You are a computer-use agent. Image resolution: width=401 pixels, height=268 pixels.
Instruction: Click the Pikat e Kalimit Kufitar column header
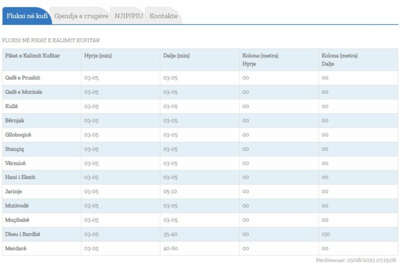pos(32,56)
